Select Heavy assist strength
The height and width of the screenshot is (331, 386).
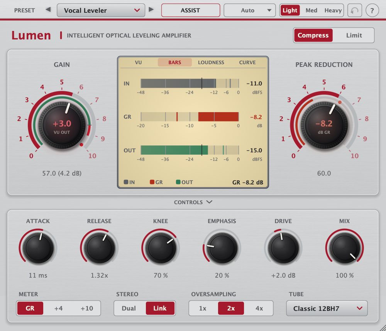pos(333,10)
